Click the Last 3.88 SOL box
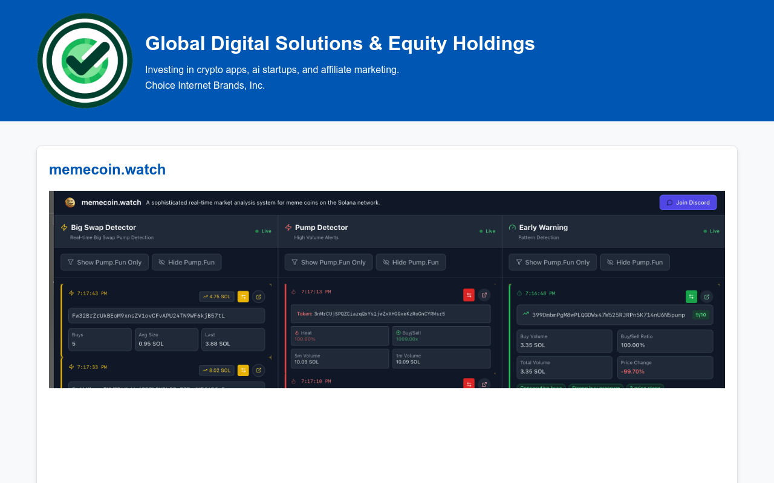774x483 pixels. pyautogui.click(x=233, y=339)
